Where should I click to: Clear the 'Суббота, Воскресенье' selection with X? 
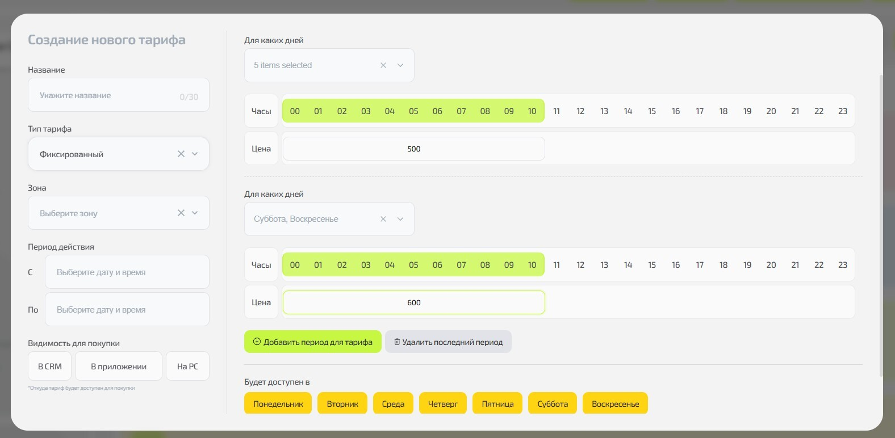coord(383,219)
